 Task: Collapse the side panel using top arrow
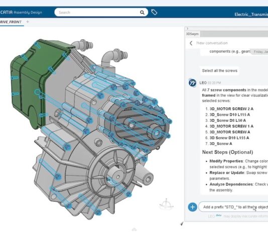[187, 29]
